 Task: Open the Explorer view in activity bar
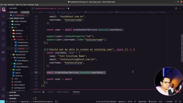pyautogui.click(x=3, y=9)
